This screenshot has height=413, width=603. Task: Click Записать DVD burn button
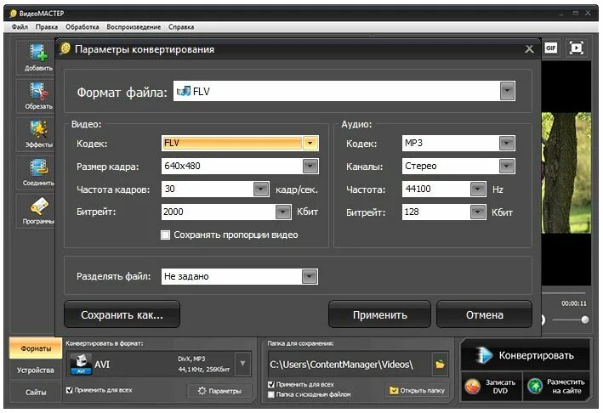tap(491, 387)
